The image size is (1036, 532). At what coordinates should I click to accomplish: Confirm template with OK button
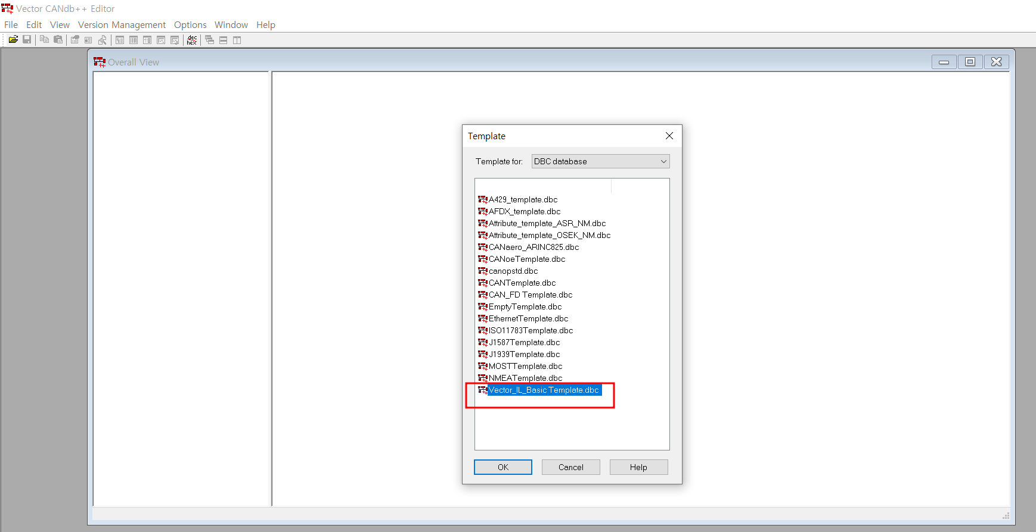click(503, 467)
